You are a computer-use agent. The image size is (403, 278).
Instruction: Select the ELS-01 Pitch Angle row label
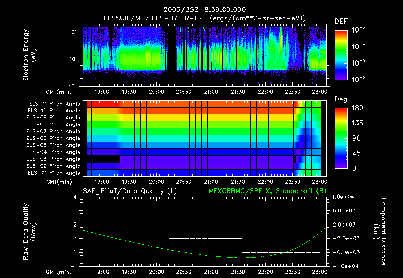point(54,173)
